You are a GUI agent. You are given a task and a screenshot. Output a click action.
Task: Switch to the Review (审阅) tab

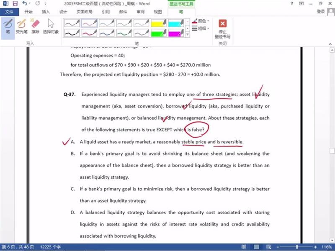[x=140, y=12]
